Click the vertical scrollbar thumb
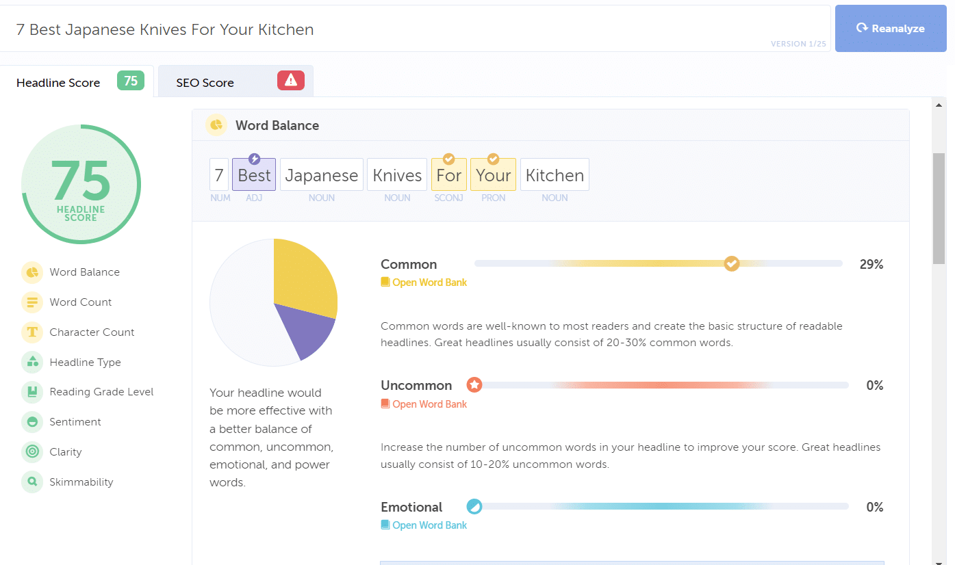The image size is (955, 565). click(939, 208)
